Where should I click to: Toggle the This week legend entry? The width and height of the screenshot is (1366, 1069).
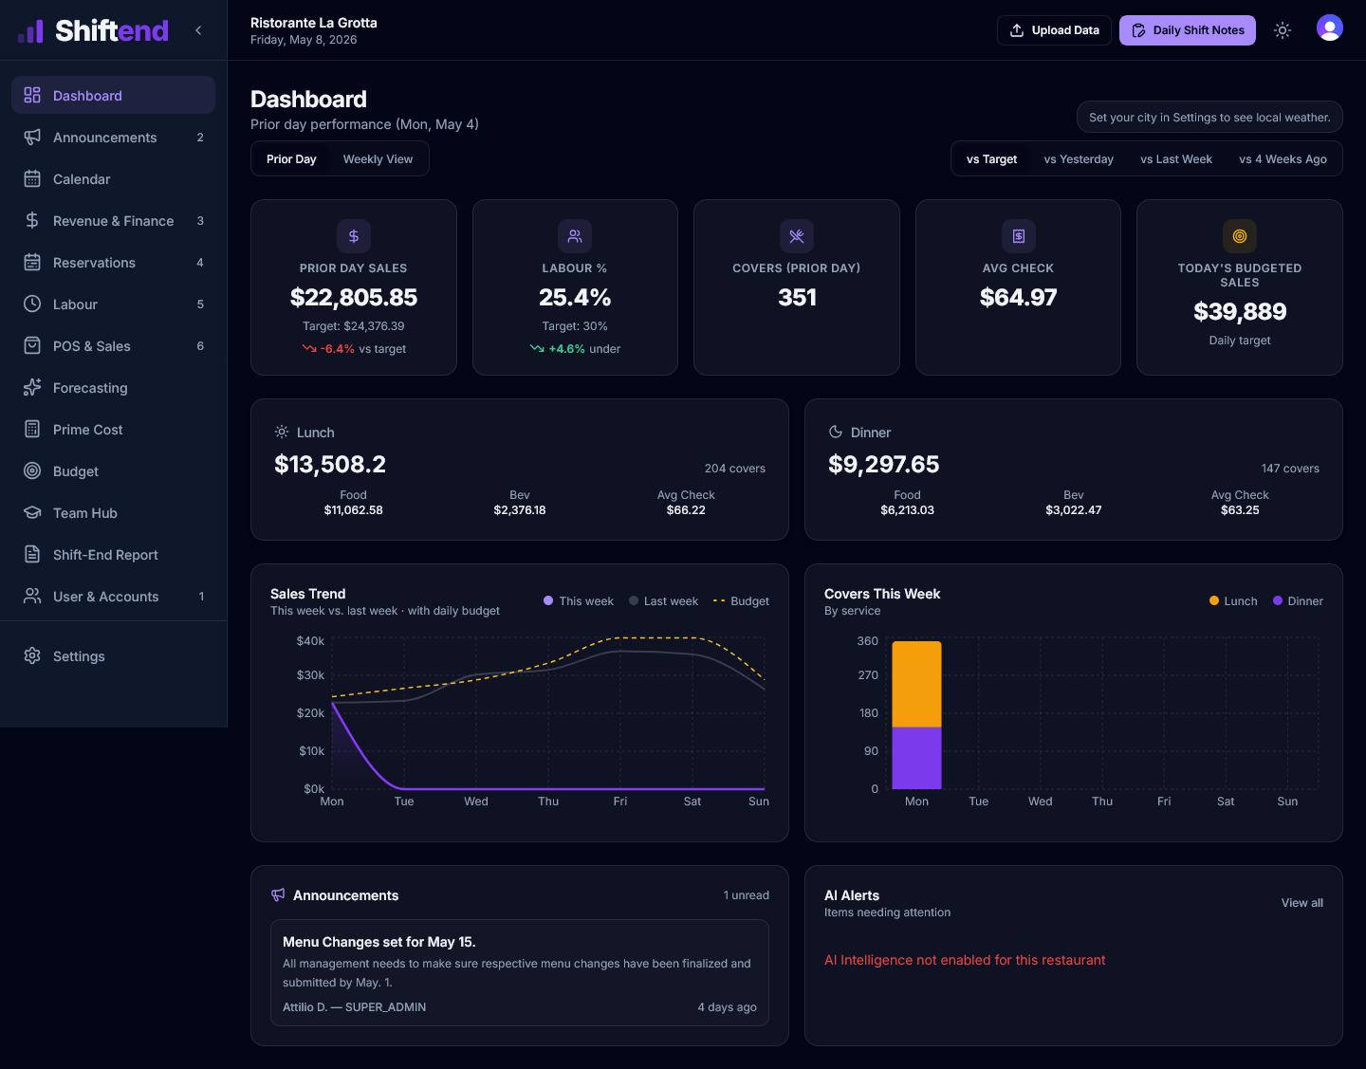[x=579, y=601]
